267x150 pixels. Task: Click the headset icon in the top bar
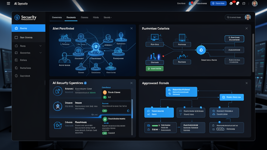pos(244,3)
